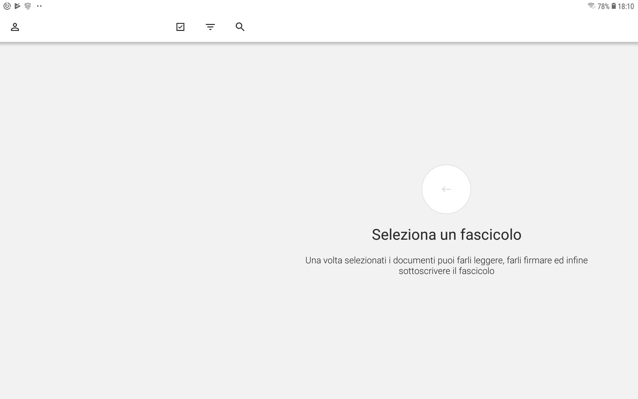
Task: Tap the power-circle notification icon in status bar
Action: click(7, 6)
